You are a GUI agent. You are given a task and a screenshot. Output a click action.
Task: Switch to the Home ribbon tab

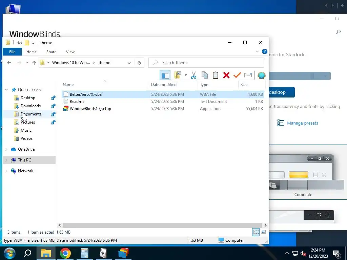coord(32,52)
